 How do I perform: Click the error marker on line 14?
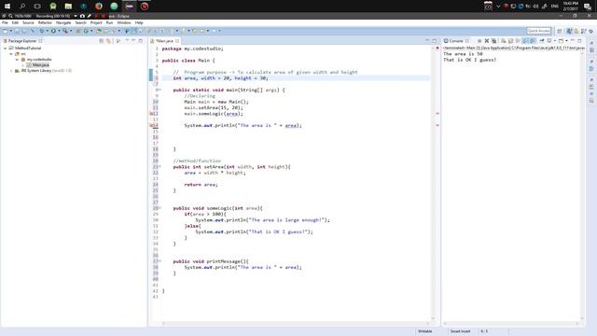pyautogui.click(x=151, y=125)
